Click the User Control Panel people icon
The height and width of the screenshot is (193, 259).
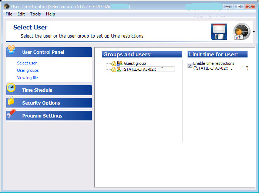(11, 50)
